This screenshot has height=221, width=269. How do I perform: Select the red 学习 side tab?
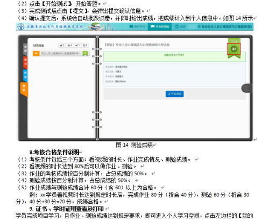(25, 62)
